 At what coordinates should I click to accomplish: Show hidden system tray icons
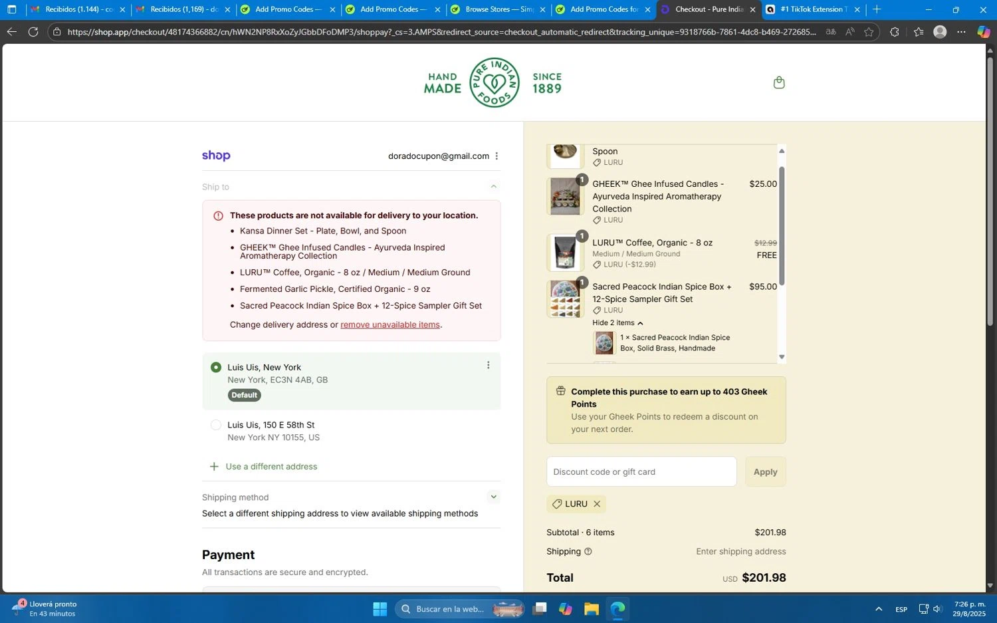pyautogui.click(x=879, y=609)
